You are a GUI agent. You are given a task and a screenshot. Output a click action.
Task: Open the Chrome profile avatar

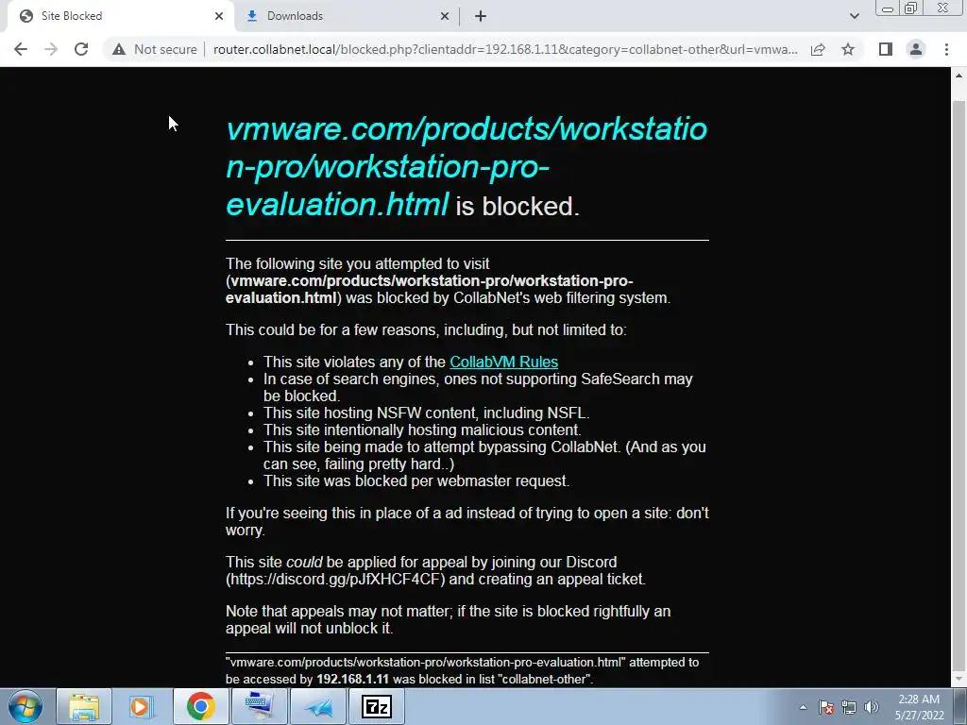click(916, 49)
